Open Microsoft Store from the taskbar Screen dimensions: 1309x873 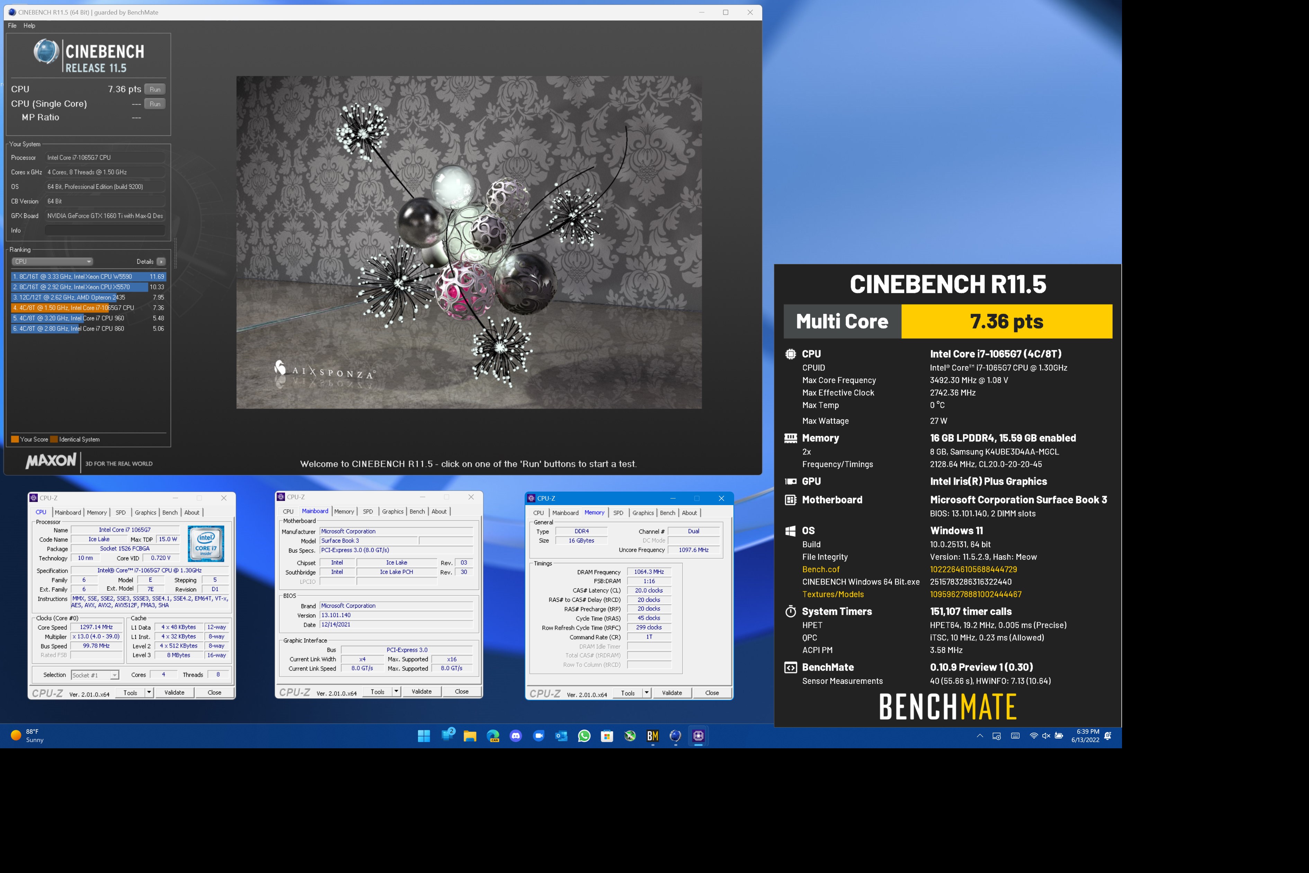(607, 736)
